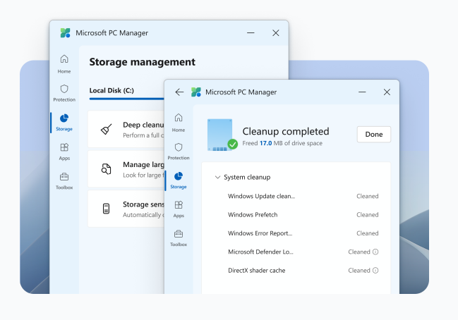Click the Deep cleanup broom icon
Image resolution: width=458 pixels, height=320 pixels.
[x=107, y=129]
